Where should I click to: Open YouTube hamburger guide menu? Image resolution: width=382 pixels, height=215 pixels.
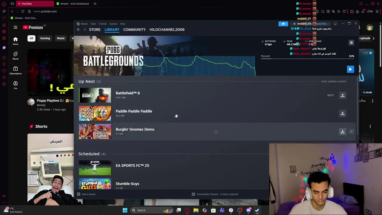[16, 27]
